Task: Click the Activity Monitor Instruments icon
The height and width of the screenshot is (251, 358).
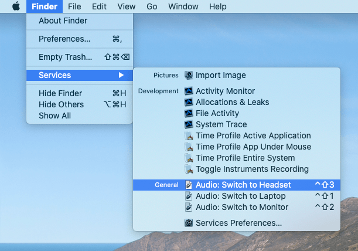Action: 189,91
